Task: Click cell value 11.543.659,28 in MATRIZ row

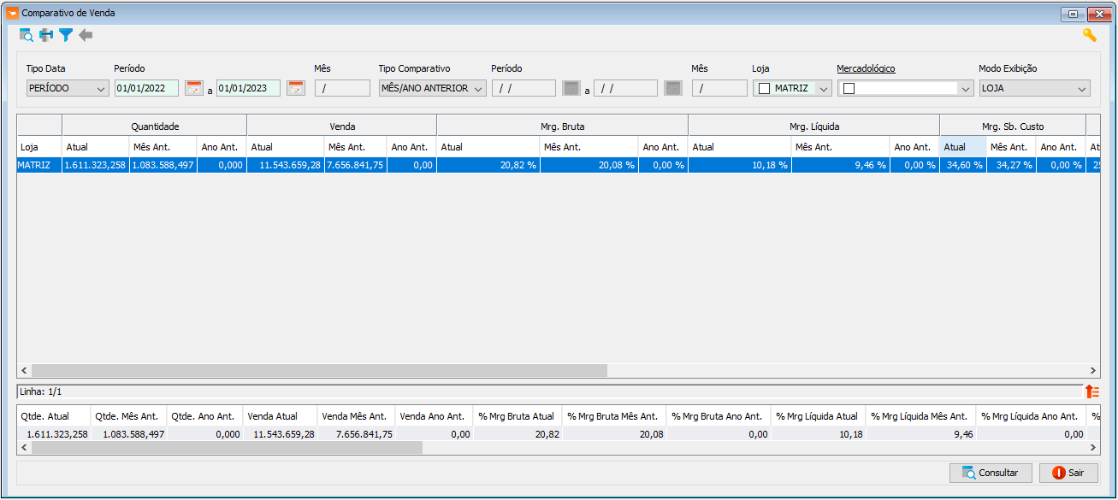Action: click(286, 165)
